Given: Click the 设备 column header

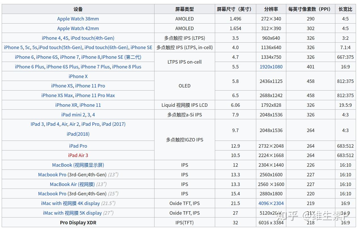Looking at the screenshot, I should pos(78,9).
